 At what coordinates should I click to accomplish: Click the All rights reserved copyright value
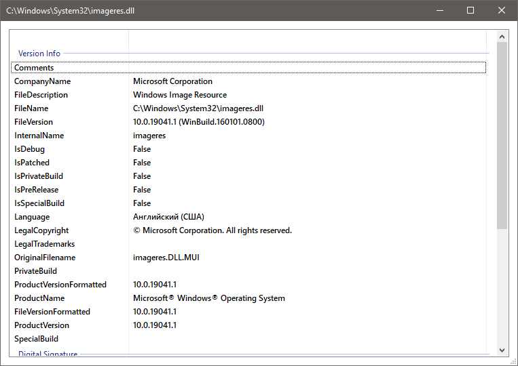(x=212, y=230)
